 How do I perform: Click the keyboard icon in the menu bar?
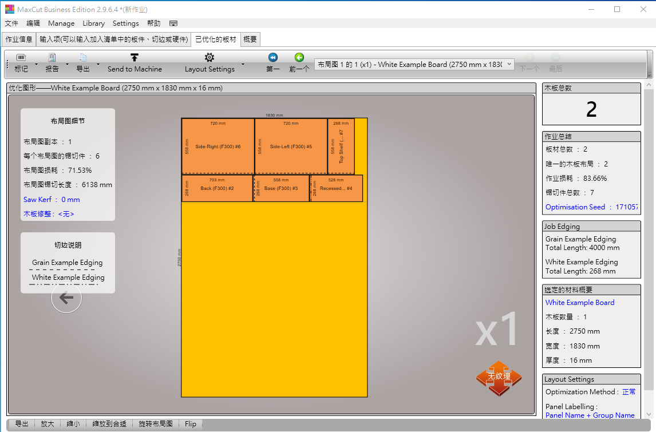[x=173, y=23]
